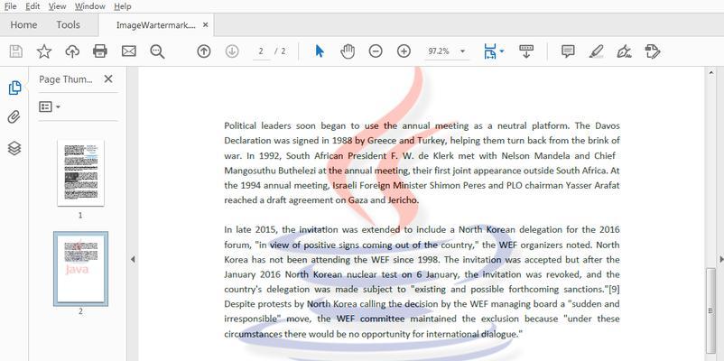Go to next page arrow

point(232,51)
